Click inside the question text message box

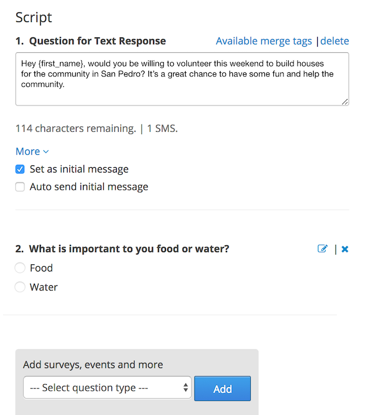[182, 79]
